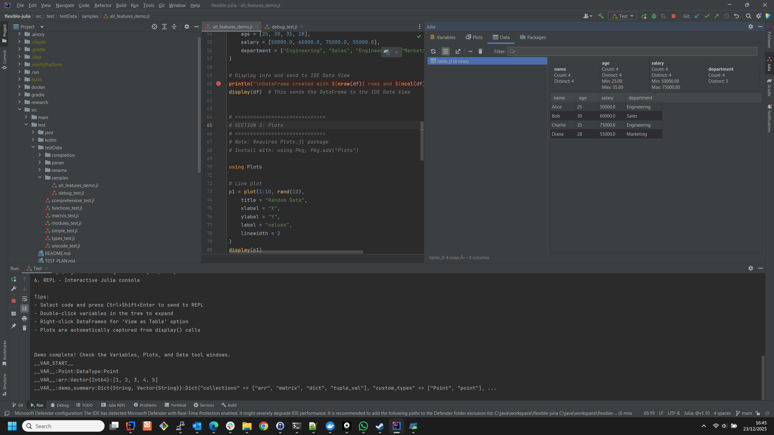Click the Debug bug icon in main toolbar
Image resolution: width=774 pixels, height=435 pixels.
click(x=654, y=16)
